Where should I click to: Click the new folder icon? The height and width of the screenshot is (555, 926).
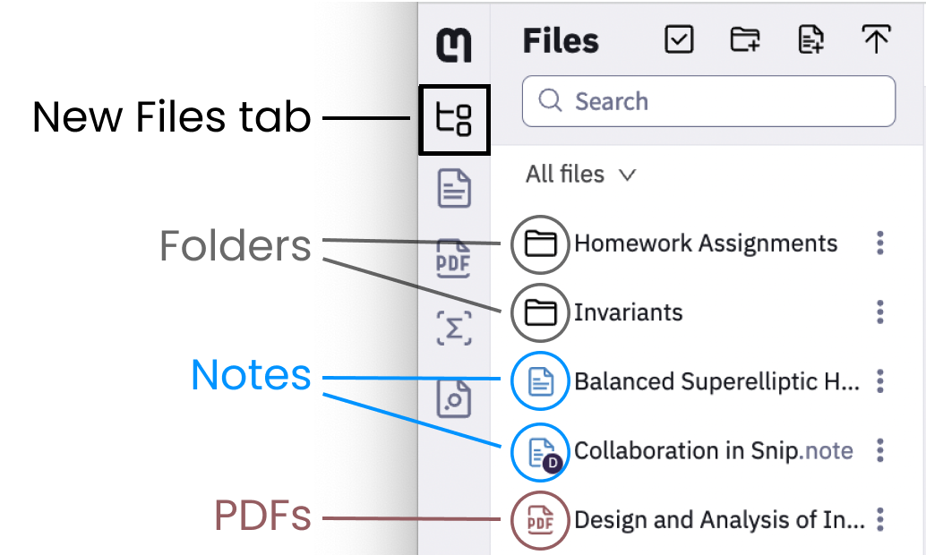(745, 40)
